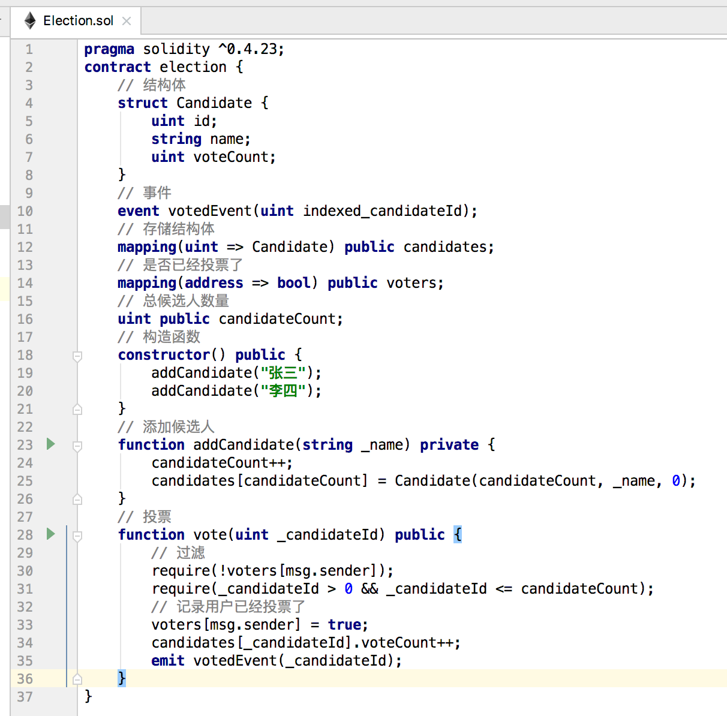Collapse constructor fold end marker line 21
Viewport: 727px width, 716px height.
click(77, 409)
